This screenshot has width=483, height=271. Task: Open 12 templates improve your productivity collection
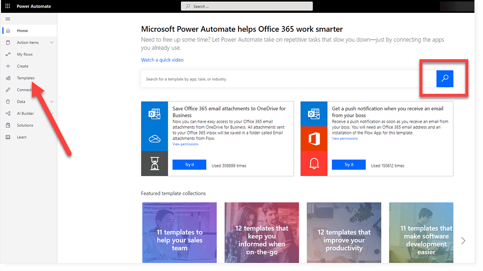(344, 233)
